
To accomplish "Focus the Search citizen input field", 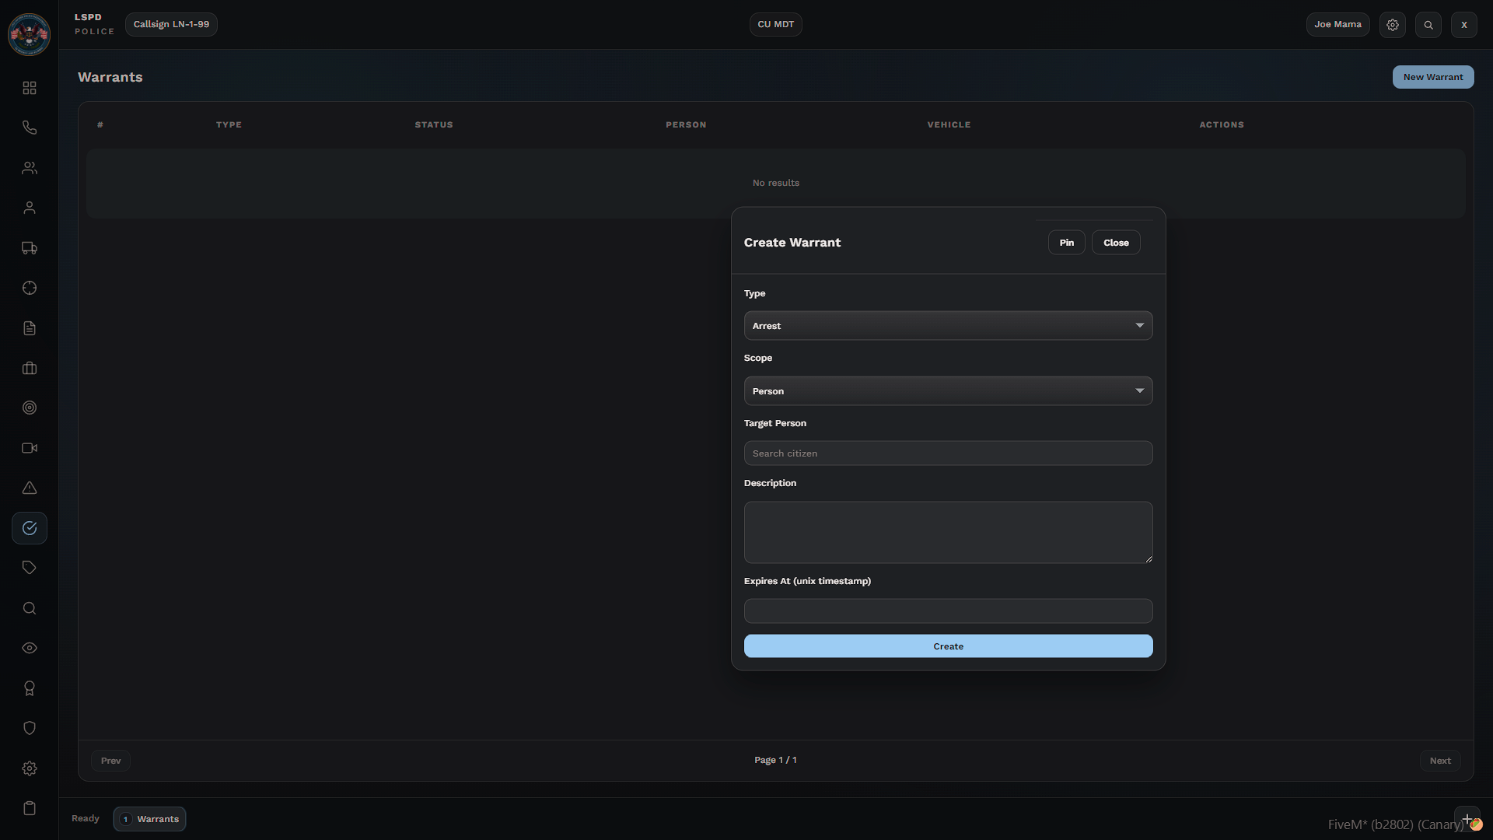I will click(x=948, y=453).
